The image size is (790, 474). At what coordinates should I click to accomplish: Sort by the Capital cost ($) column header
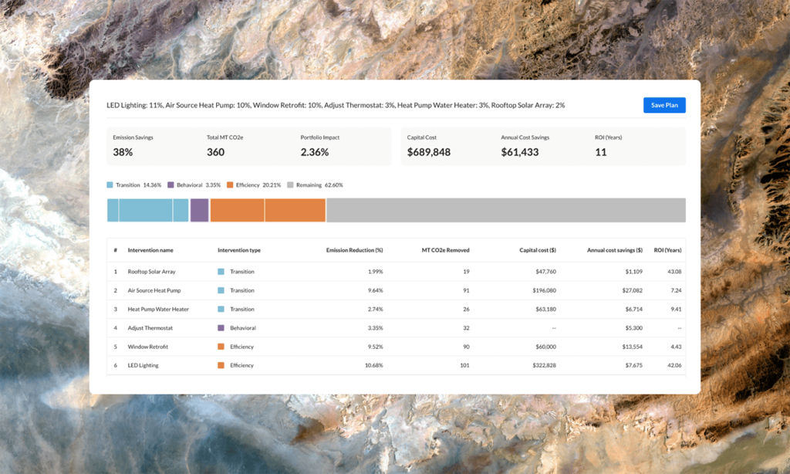click(x=538, y=250)
